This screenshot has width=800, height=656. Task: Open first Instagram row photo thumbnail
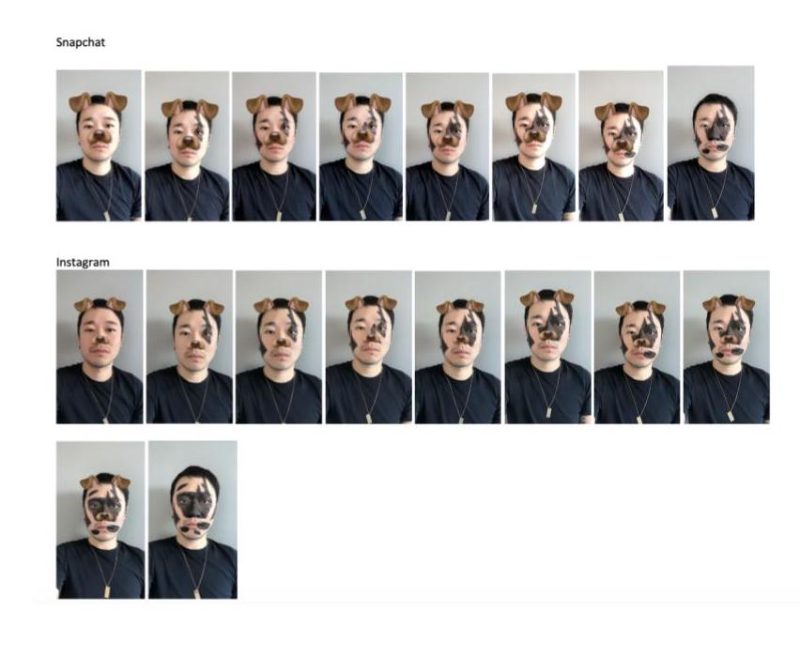[x=100, y=347]
